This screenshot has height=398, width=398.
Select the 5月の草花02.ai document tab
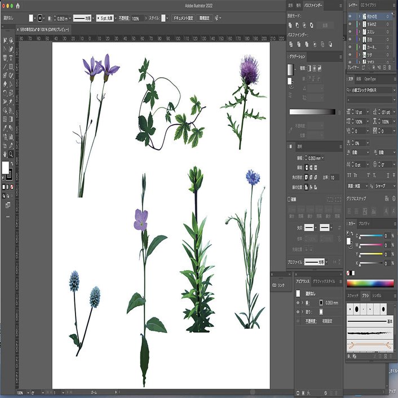[x=43, y=30]
